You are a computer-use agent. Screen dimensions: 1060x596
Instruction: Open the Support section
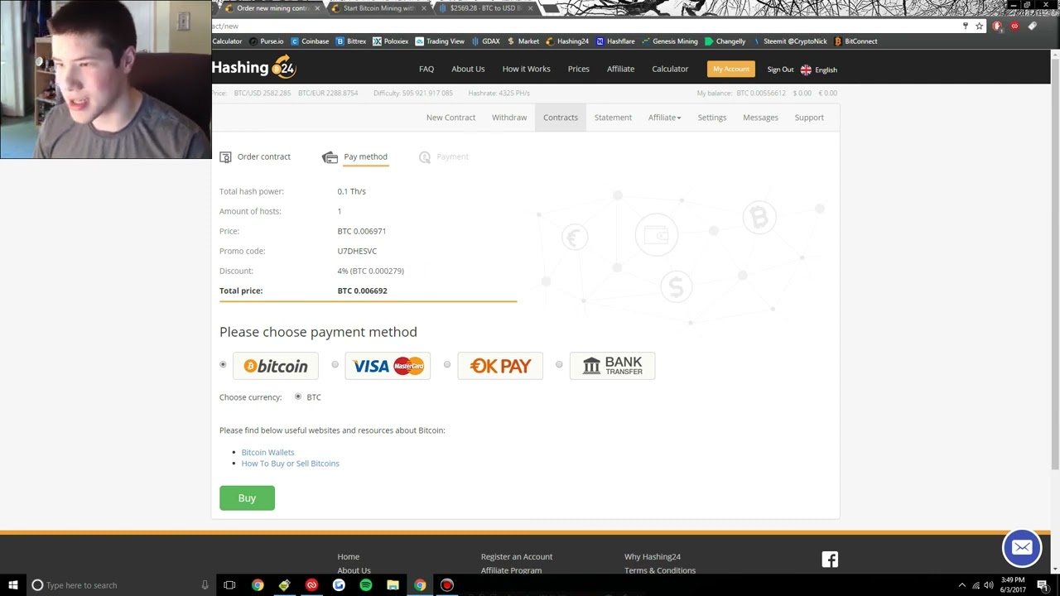pyautogui.click(x=809, y=118)
